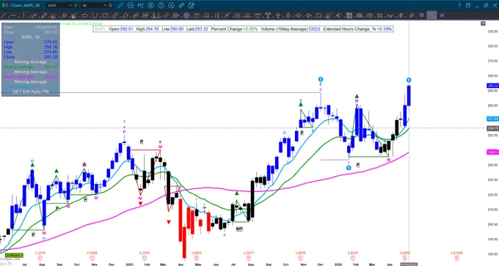The width and height of the screenshot is (499, 266).
Task: Click the link chain icon in title bar
Action: (181, 5)
